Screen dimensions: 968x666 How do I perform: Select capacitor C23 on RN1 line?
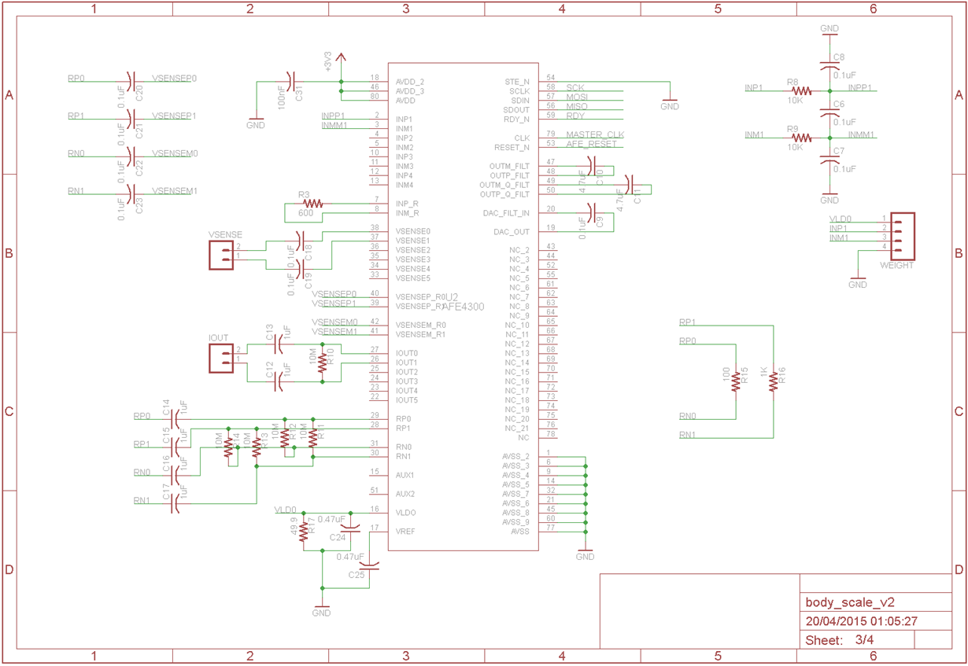coord(132,193)
